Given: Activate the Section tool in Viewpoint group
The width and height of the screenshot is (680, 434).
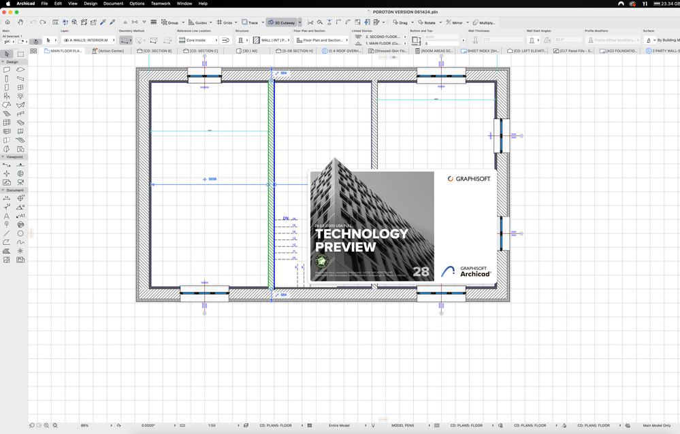Looking at the screenshot, I should click(7, 165).
